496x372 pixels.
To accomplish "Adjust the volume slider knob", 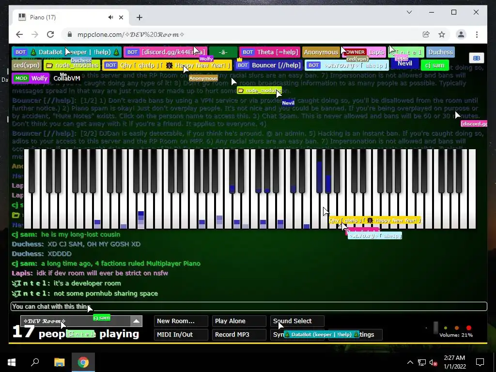I will coord(435,328).
